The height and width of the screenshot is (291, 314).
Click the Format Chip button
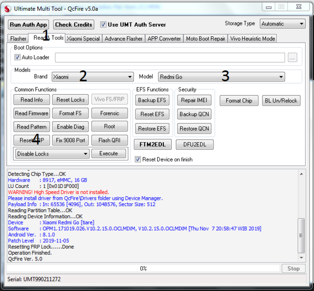239,101
